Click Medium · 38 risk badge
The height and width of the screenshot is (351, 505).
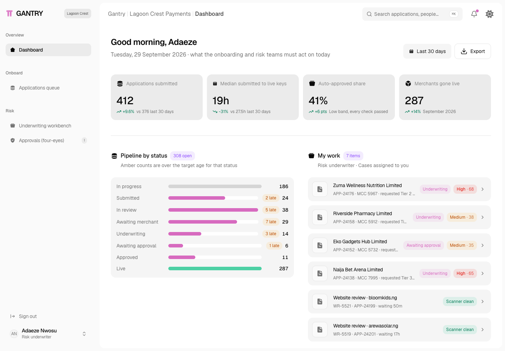point(462,217)
